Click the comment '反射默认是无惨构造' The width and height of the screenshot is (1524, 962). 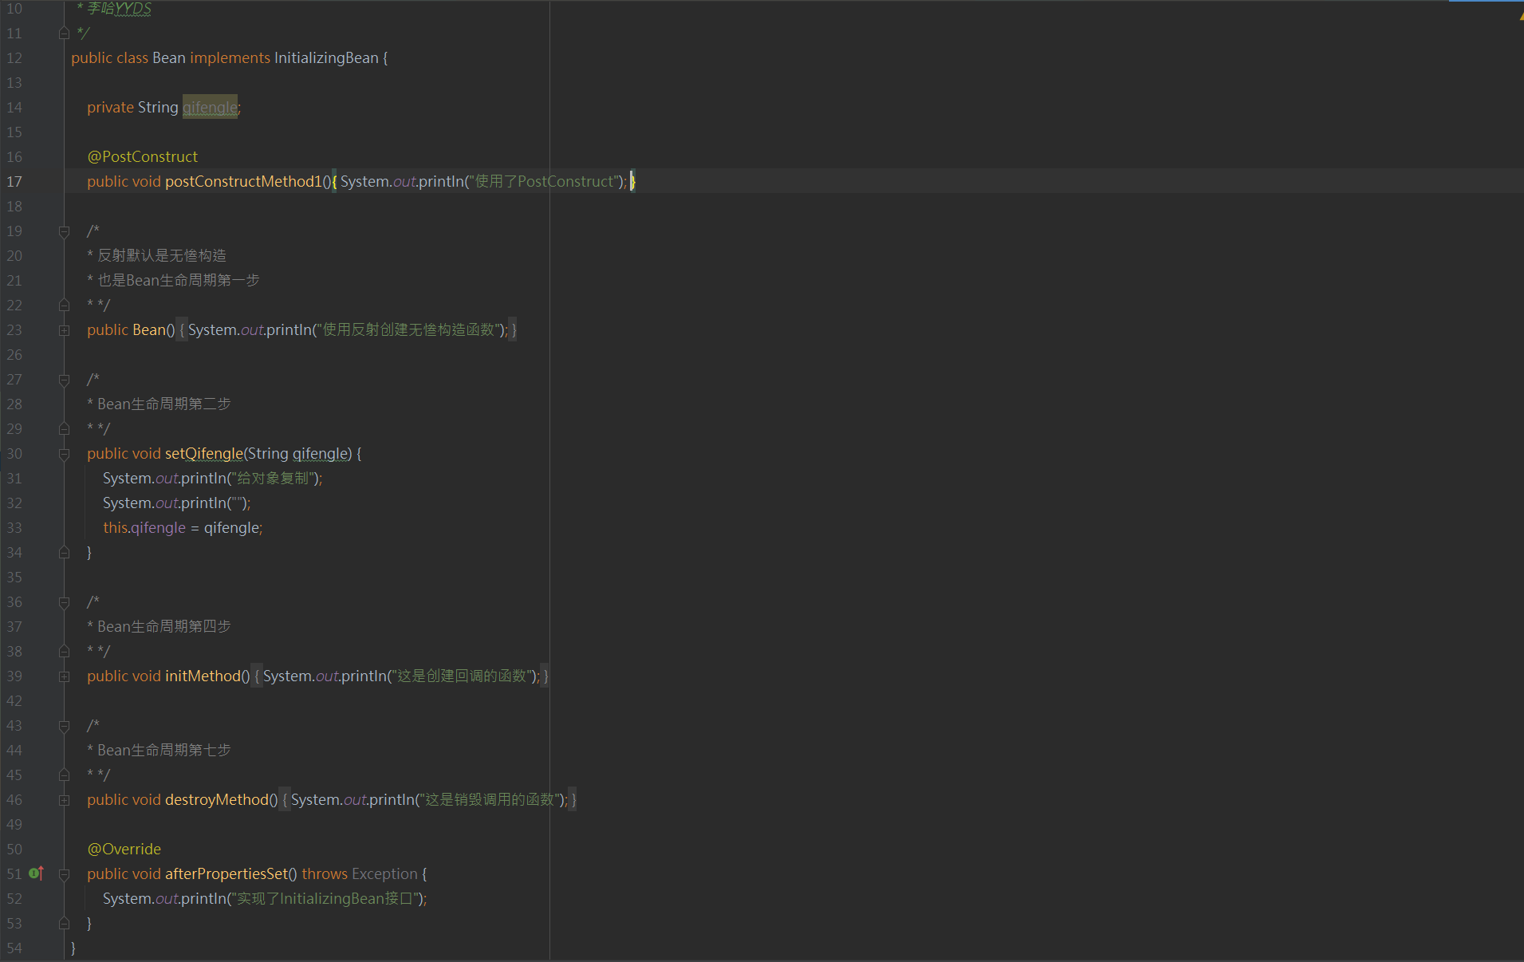[x=162, y=256]
